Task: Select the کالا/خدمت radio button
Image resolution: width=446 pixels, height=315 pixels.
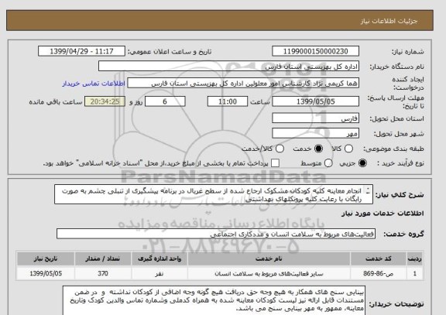Action: (x=280, y=149)
